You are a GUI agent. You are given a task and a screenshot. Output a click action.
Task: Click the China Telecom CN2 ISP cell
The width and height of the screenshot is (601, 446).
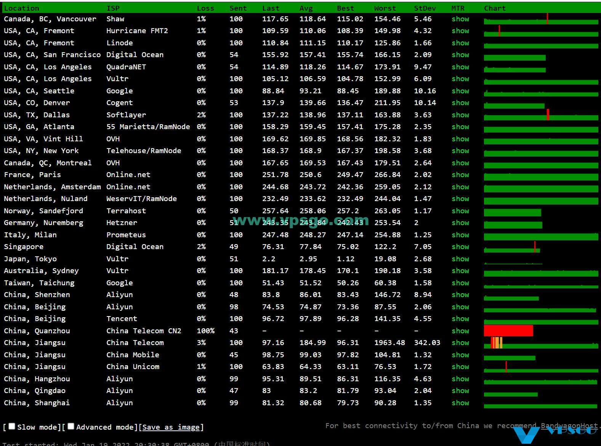[x=144, y=331]
